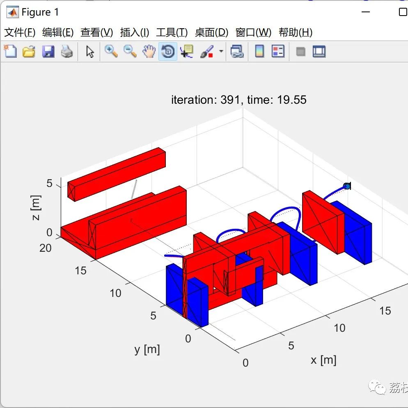Open the 插入(I) menu
The image size is (408, 408).
[135, 32]
